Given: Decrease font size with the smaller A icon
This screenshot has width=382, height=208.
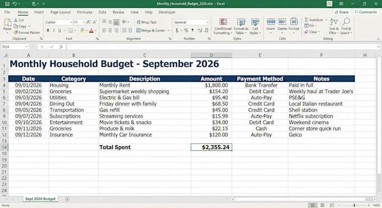Looking at the screenshot, I should (x=94, y=22).
